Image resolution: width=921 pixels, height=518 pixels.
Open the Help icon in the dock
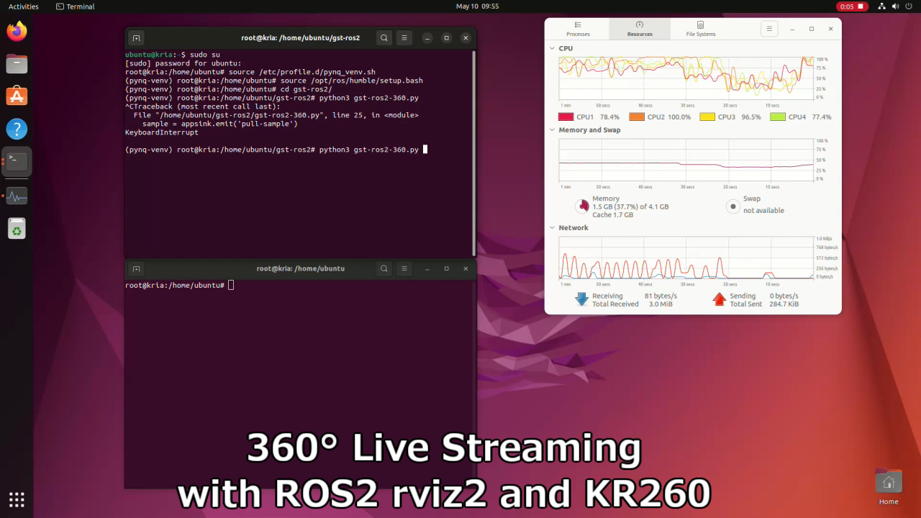point(17,129)
